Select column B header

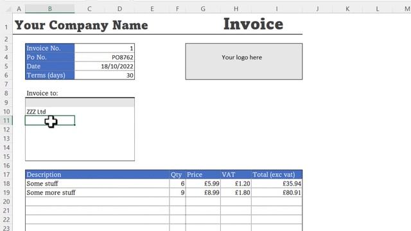[50, 9]
